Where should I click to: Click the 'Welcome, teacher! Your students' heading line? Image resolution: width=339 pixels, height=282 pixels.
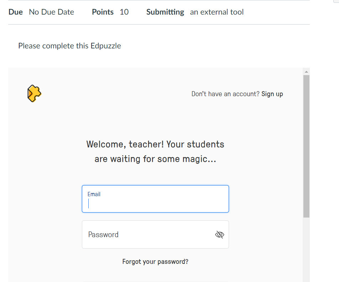[155, 144]
